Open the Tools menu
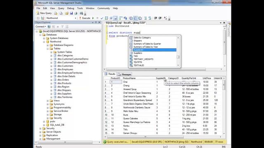The width and height of the screenshot is (264, 148). coord(80,8)
